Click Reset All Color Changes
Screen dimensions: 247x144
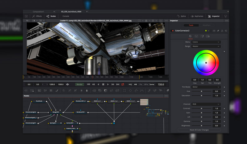click(x=199, y=130)
